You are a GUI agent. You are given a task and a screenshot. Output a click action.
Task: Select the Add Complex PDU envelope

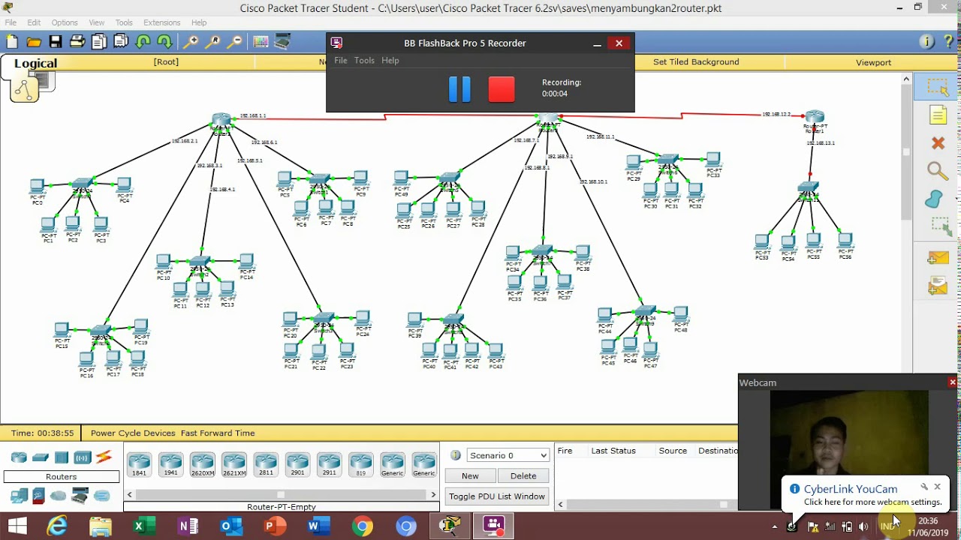[x=938, y=286]
